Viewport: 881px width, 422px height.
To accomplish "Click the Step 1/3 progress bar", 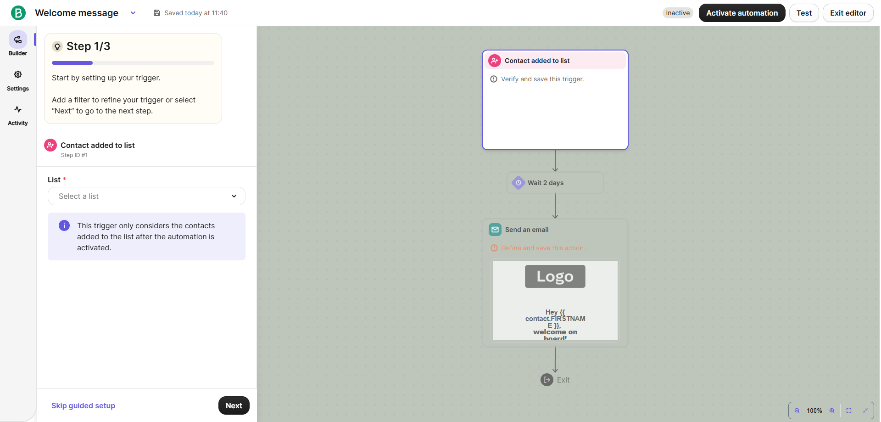I will [133, 63].
